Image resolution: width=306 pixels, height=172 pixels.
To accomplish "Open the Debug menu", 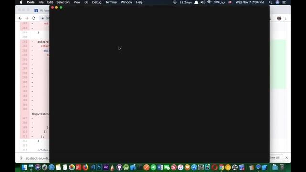I will click(x=97, y=2).
